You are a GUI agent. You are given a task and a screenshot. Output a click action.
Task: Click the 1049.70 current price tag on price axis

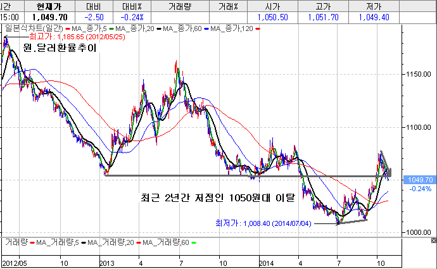click(421, 180)
